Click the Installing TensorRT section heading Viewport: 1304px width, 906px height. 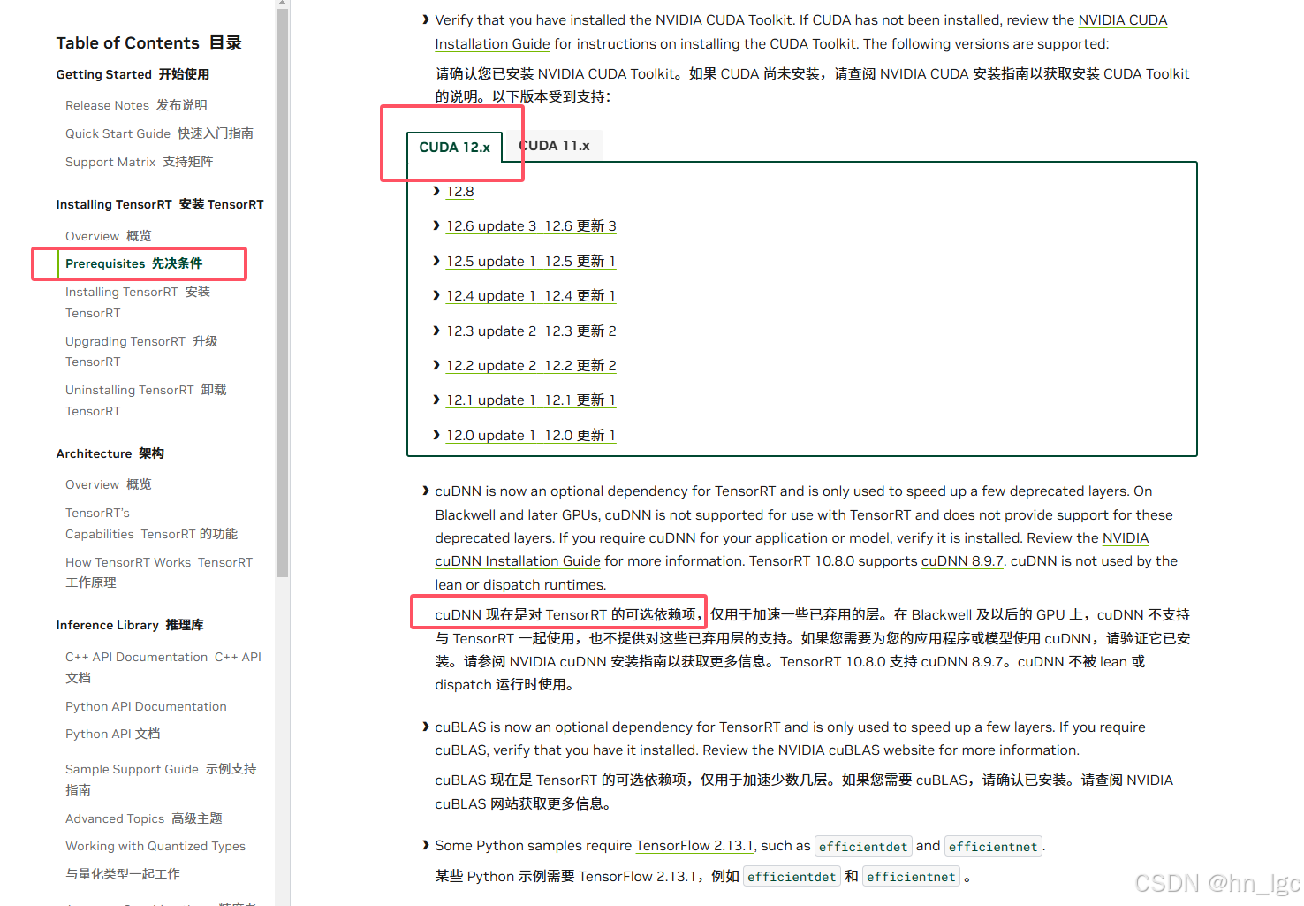tap(160, 204)
